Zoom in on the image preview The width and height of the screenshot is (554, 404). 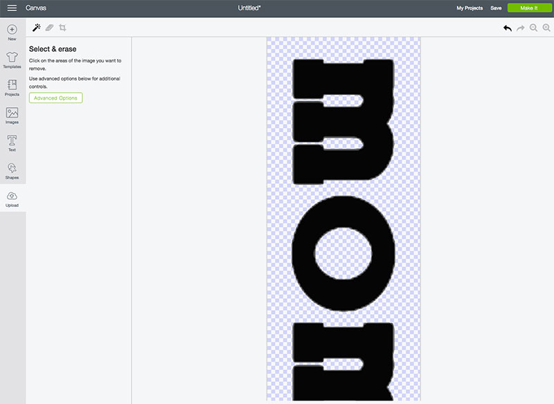[x=546, y=28]
